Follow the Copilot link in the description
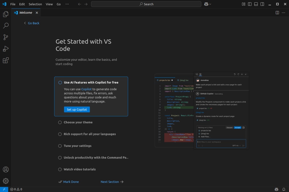Viewport: 289px width, 192px height. tap(86, 89)
